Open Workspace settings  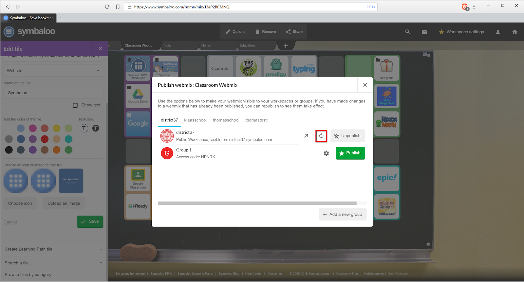(x=461, y=32)
